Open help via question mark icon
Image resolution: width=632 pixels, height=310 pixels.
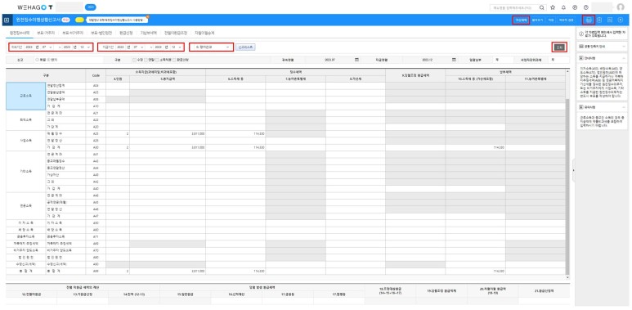(586, 7)
